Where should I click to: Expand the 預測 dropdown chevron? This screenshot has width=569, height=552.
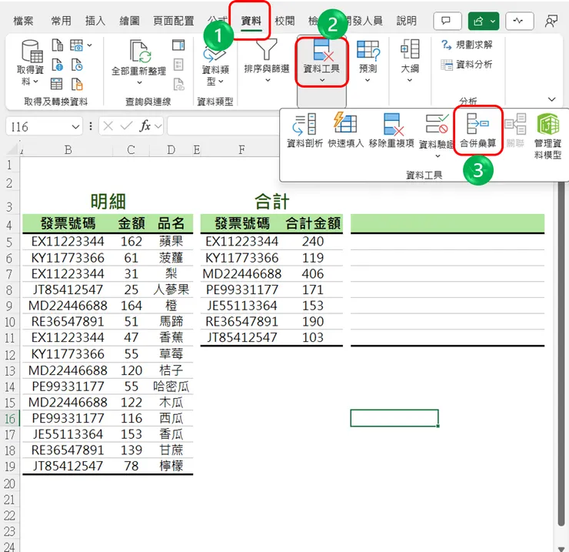tap(368, 80)
